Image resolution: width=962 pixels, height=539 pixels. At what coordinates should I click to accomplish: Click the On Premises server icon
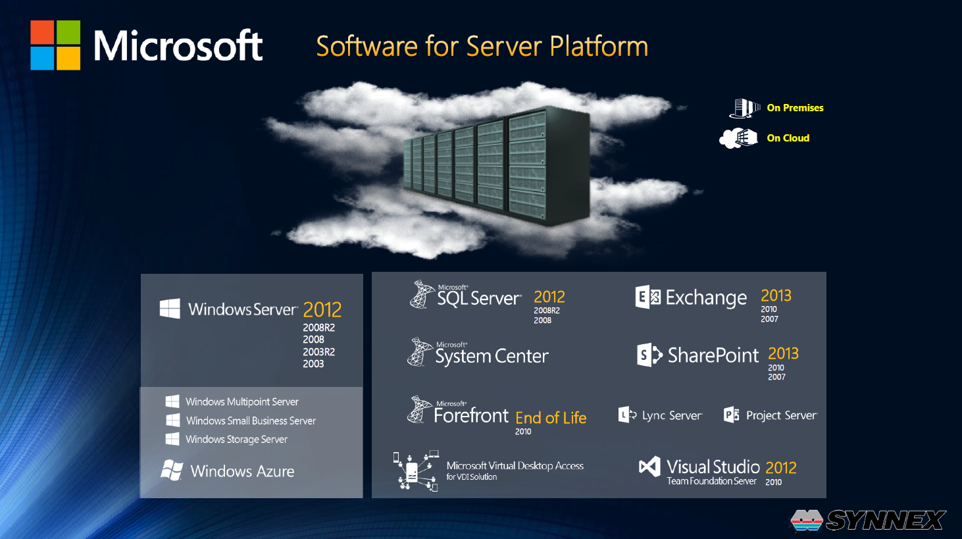pos(745,108)
